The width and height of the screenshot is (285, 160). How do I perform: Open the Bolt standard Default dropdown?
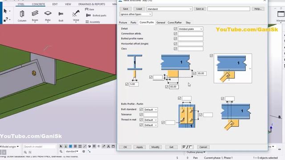[x=151, y=110]
